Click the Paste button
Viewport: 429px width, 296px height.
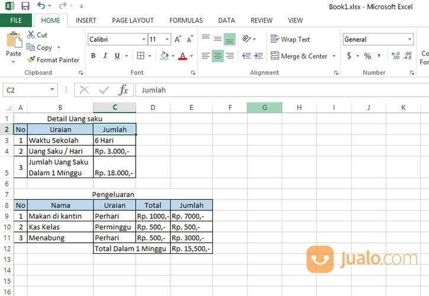13,46
